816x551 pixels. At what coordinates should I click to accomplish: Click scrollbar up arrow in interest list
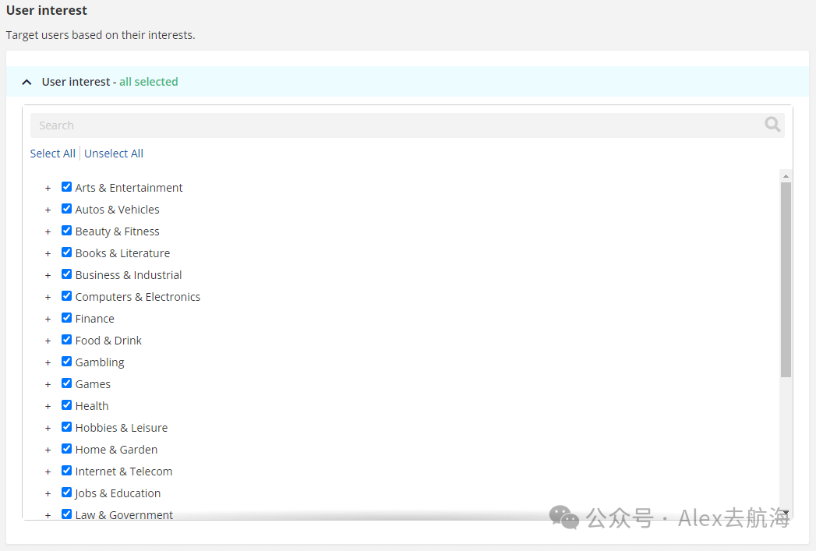pos(786,176)
